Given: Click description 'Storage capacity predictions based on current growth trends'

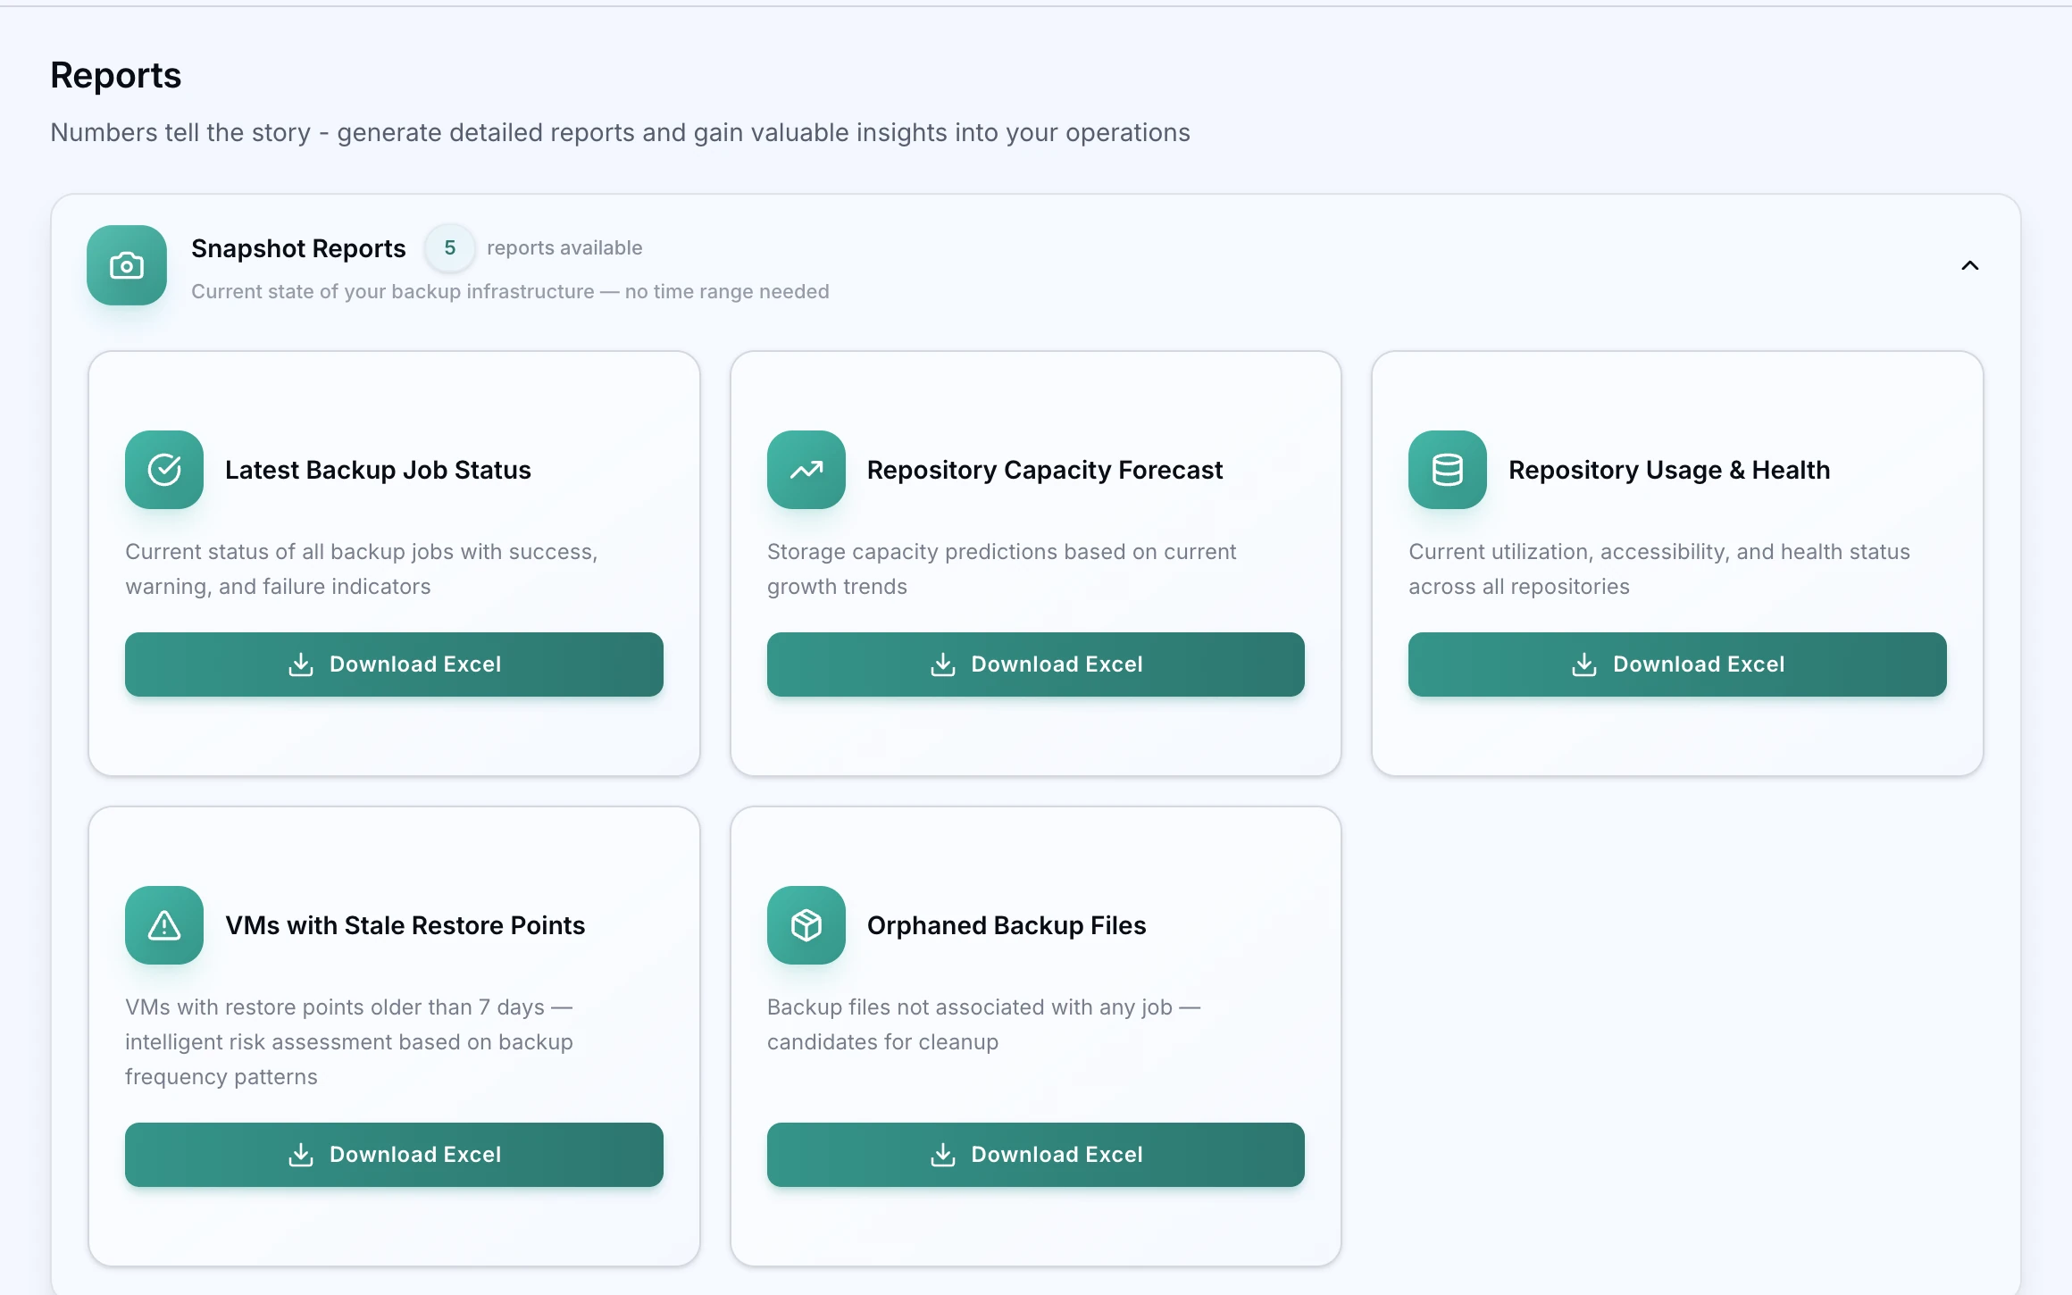Looking at the screenshot, I should coord(1001,569).
